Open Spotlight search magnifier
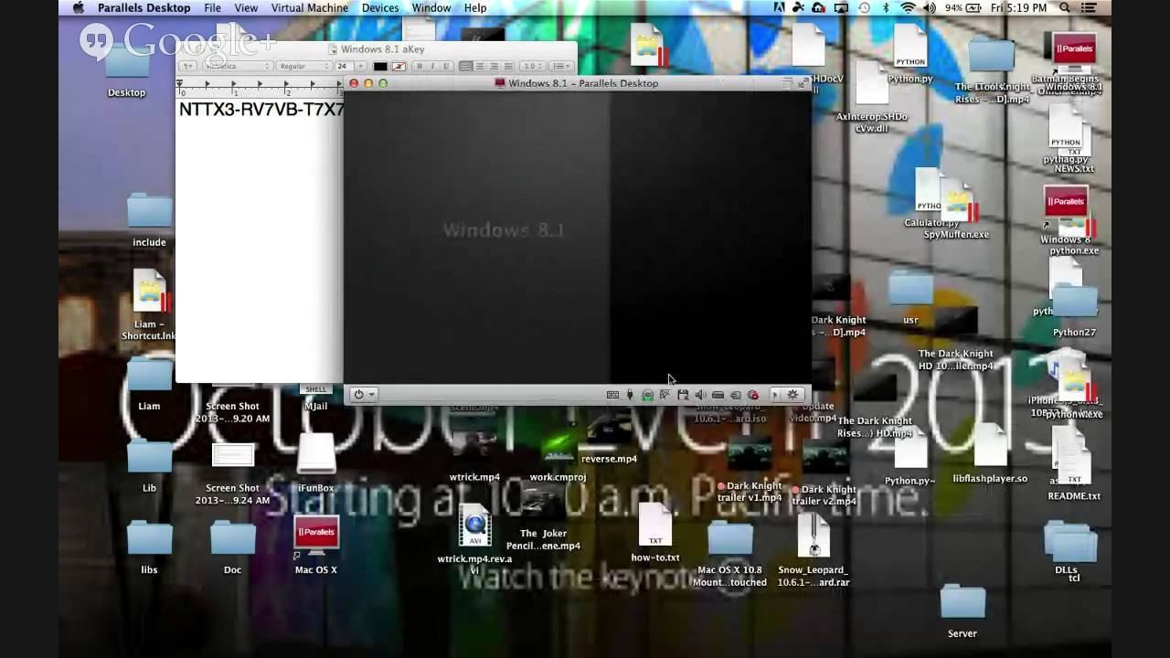 [1066, 7]
